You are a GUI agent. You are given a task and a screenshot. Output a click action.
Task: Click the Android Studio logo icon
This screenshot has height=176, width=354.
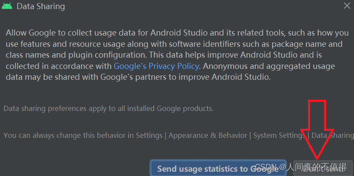pos(7,7)
